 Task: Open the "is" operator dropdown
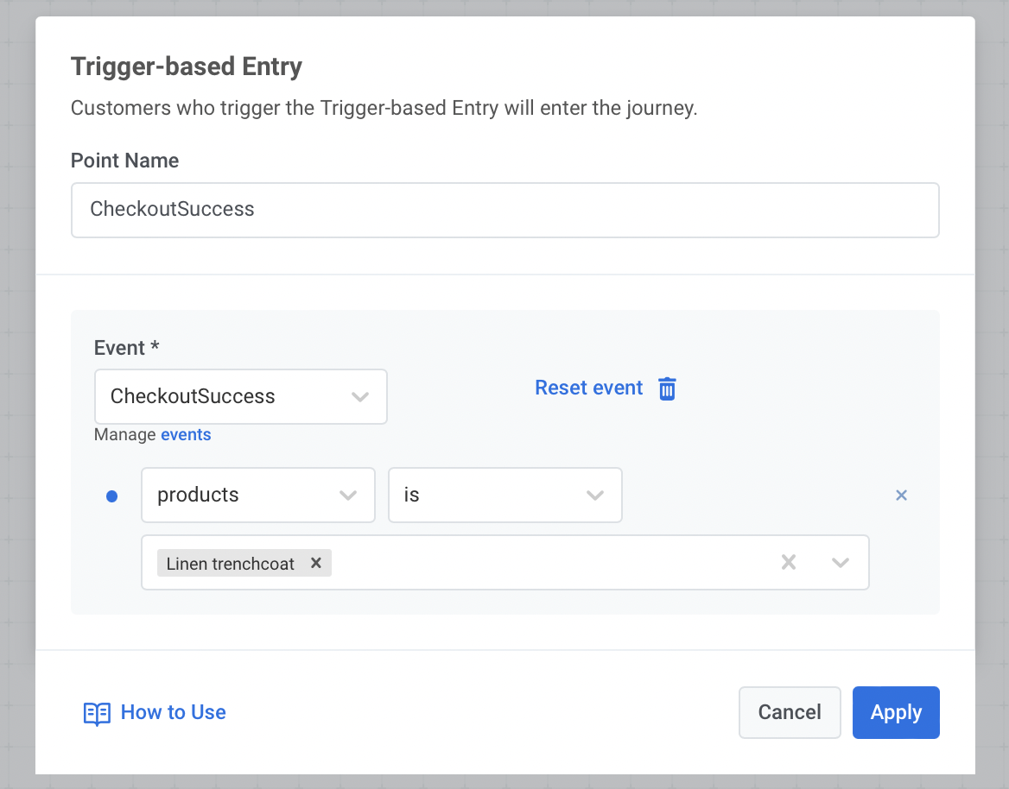(492, 495)
